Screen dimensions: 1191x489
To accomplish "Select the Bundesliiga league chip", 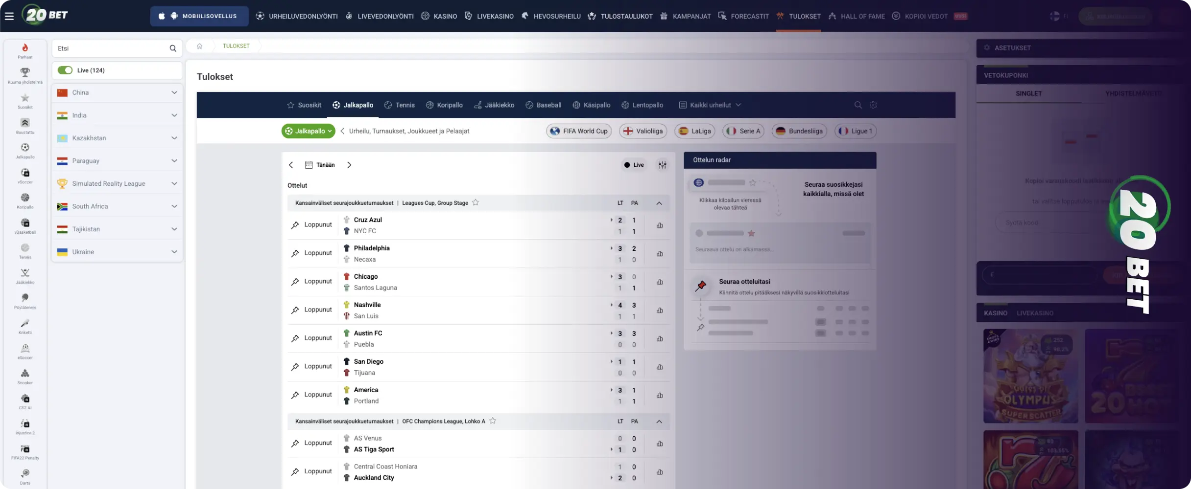I will tap(799, 131).
